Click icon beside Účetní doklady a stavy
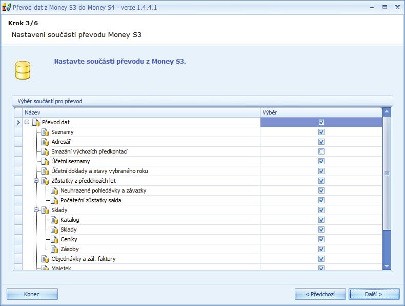Viewport: 405px width, 306px height. [45, 171]
